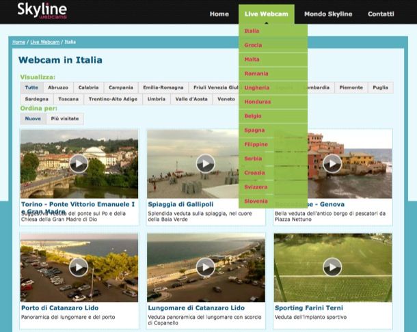The image size is (417, 332).
Task: Filter webcams by Toscana
Action: point(68,99)
